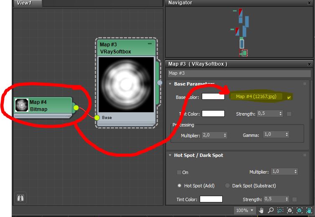Select the Pan tool hand icon

[x=262, y=210]
